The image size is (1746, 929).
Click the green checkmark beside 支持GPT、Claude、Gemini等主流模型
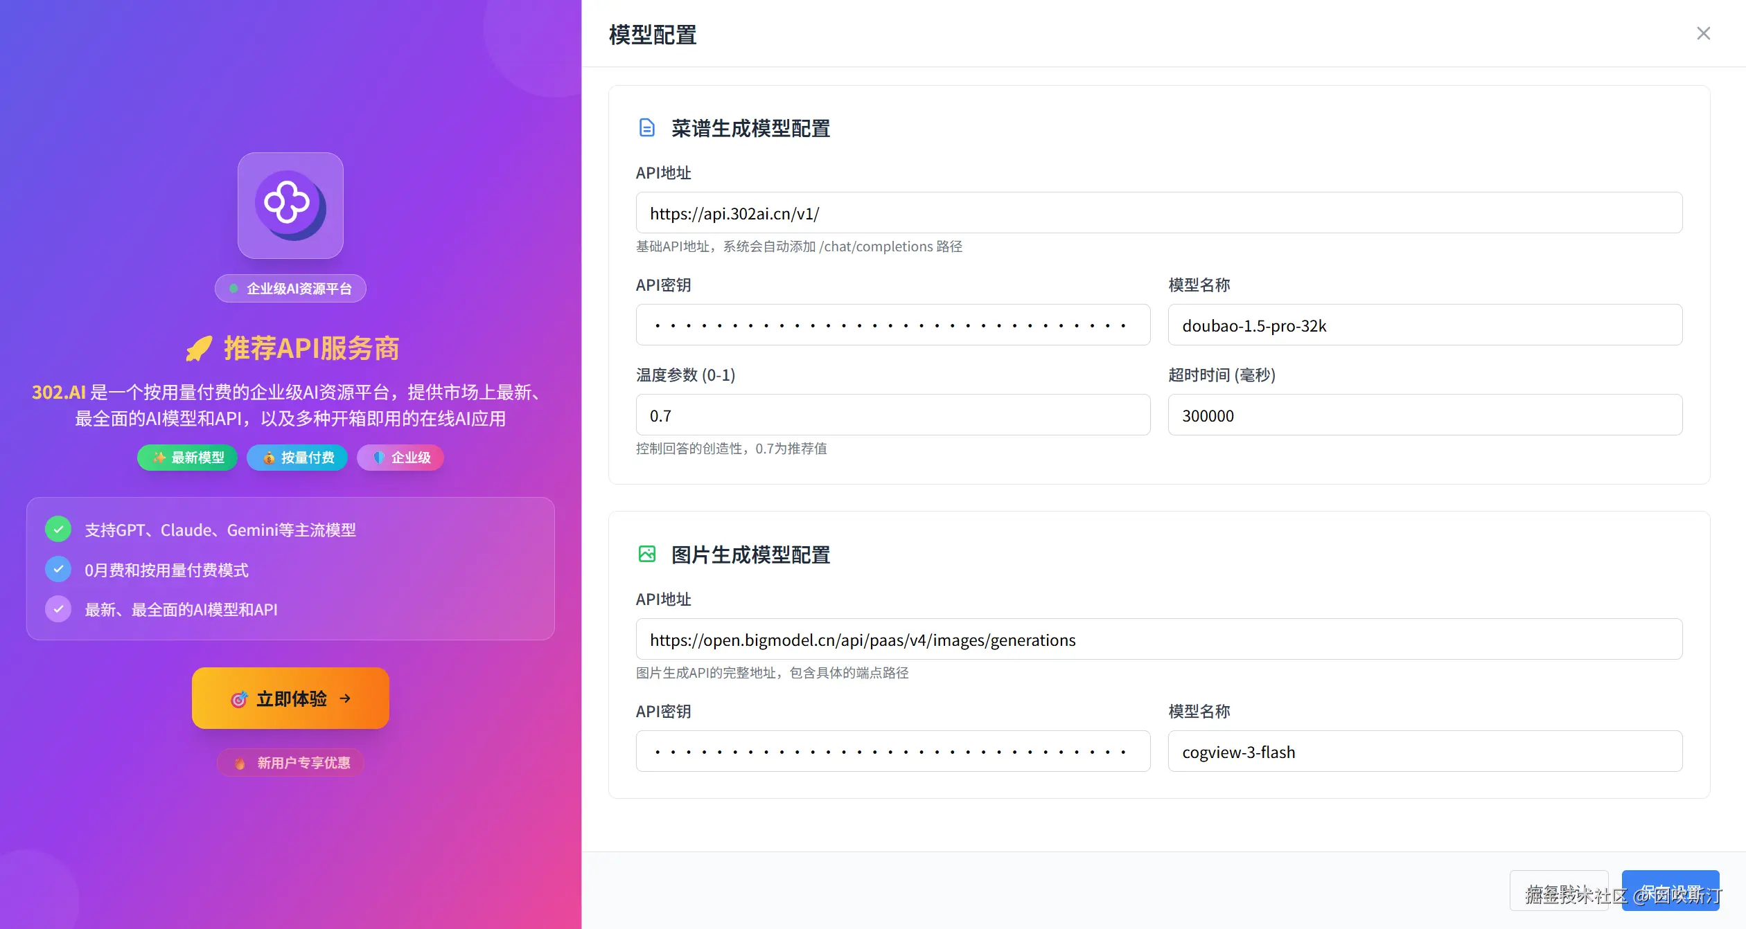click(x=58, y=529)
